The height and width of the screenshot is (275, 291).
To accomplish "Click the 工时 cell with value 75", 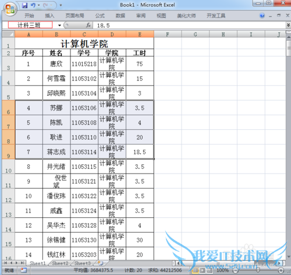I will (x=140, y=64).
